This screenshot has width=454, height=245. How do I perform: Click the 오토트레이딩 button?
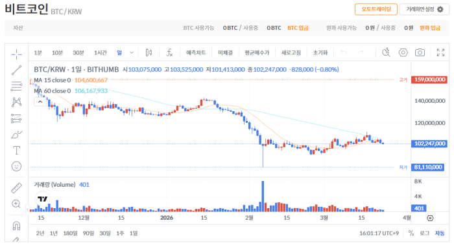[x=376, y=9]
